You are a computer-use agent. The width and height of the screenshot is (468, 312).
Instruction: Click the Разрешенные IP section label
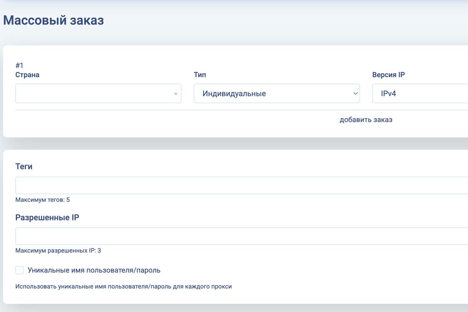(x=47, y=218)
